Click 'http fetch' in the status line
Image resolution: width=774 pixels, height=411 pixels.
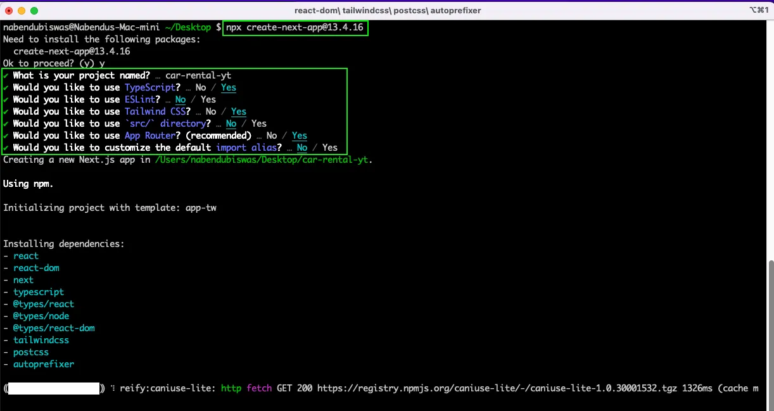pos(246,388)
